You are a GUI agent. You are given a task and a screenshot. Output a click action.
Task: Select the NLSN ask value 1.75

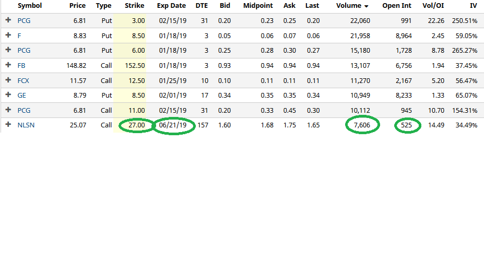pos(290,125)
